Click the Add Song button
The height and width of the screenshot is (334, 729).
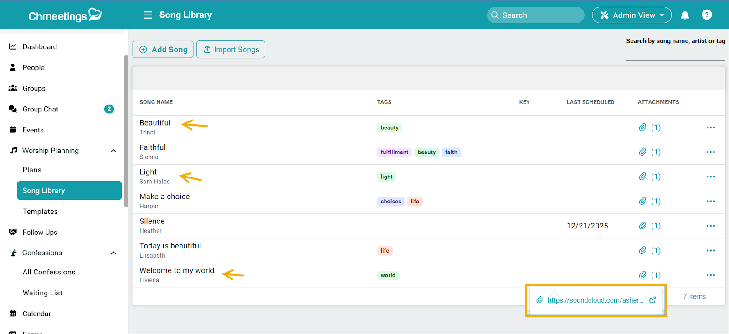click(163, 50)
